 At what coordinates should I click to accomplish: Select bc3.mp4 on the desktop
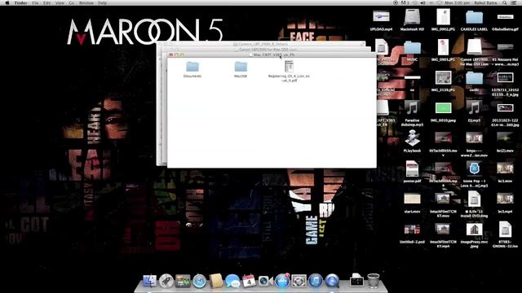tap(505, 199)
